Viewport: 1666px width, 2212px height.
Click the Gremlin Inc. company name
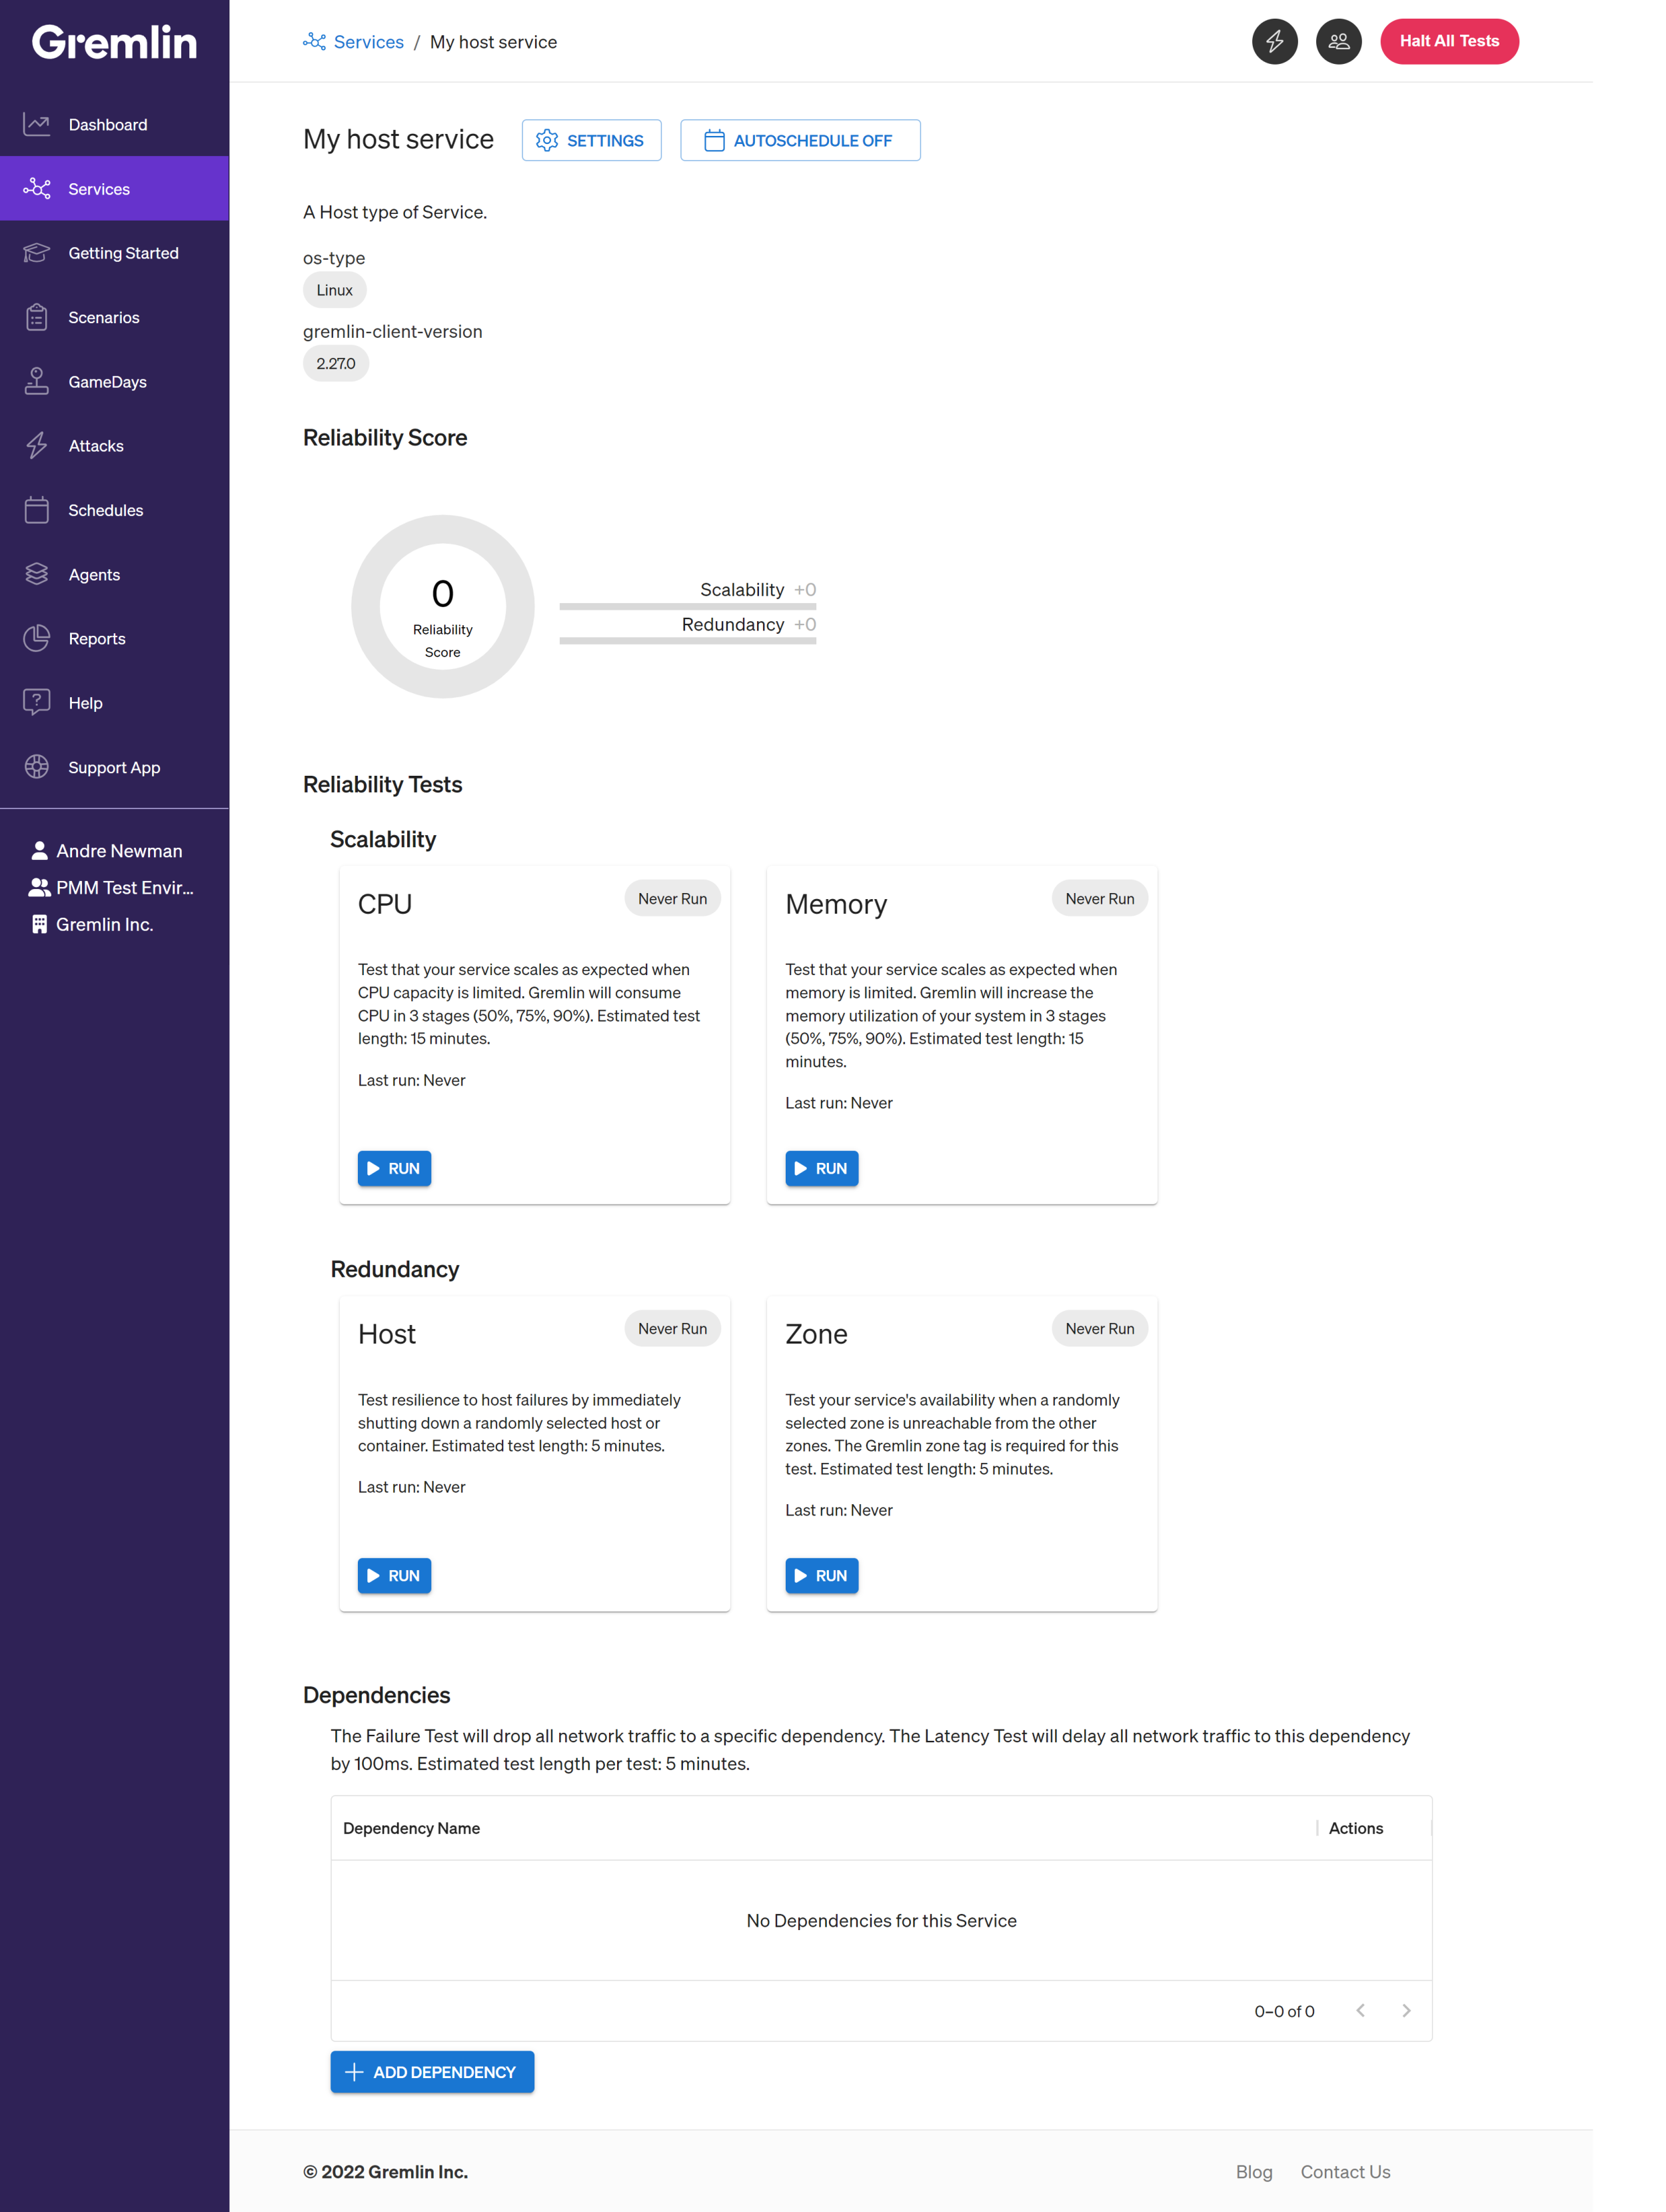[104, 924]
